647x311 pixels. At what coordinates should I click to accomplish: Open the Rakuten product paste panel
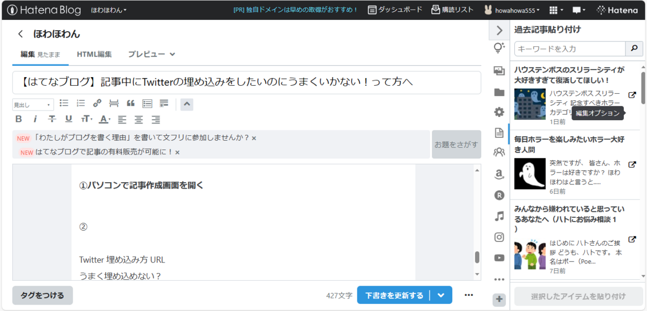pyautogui.click(x=499, y=195)
